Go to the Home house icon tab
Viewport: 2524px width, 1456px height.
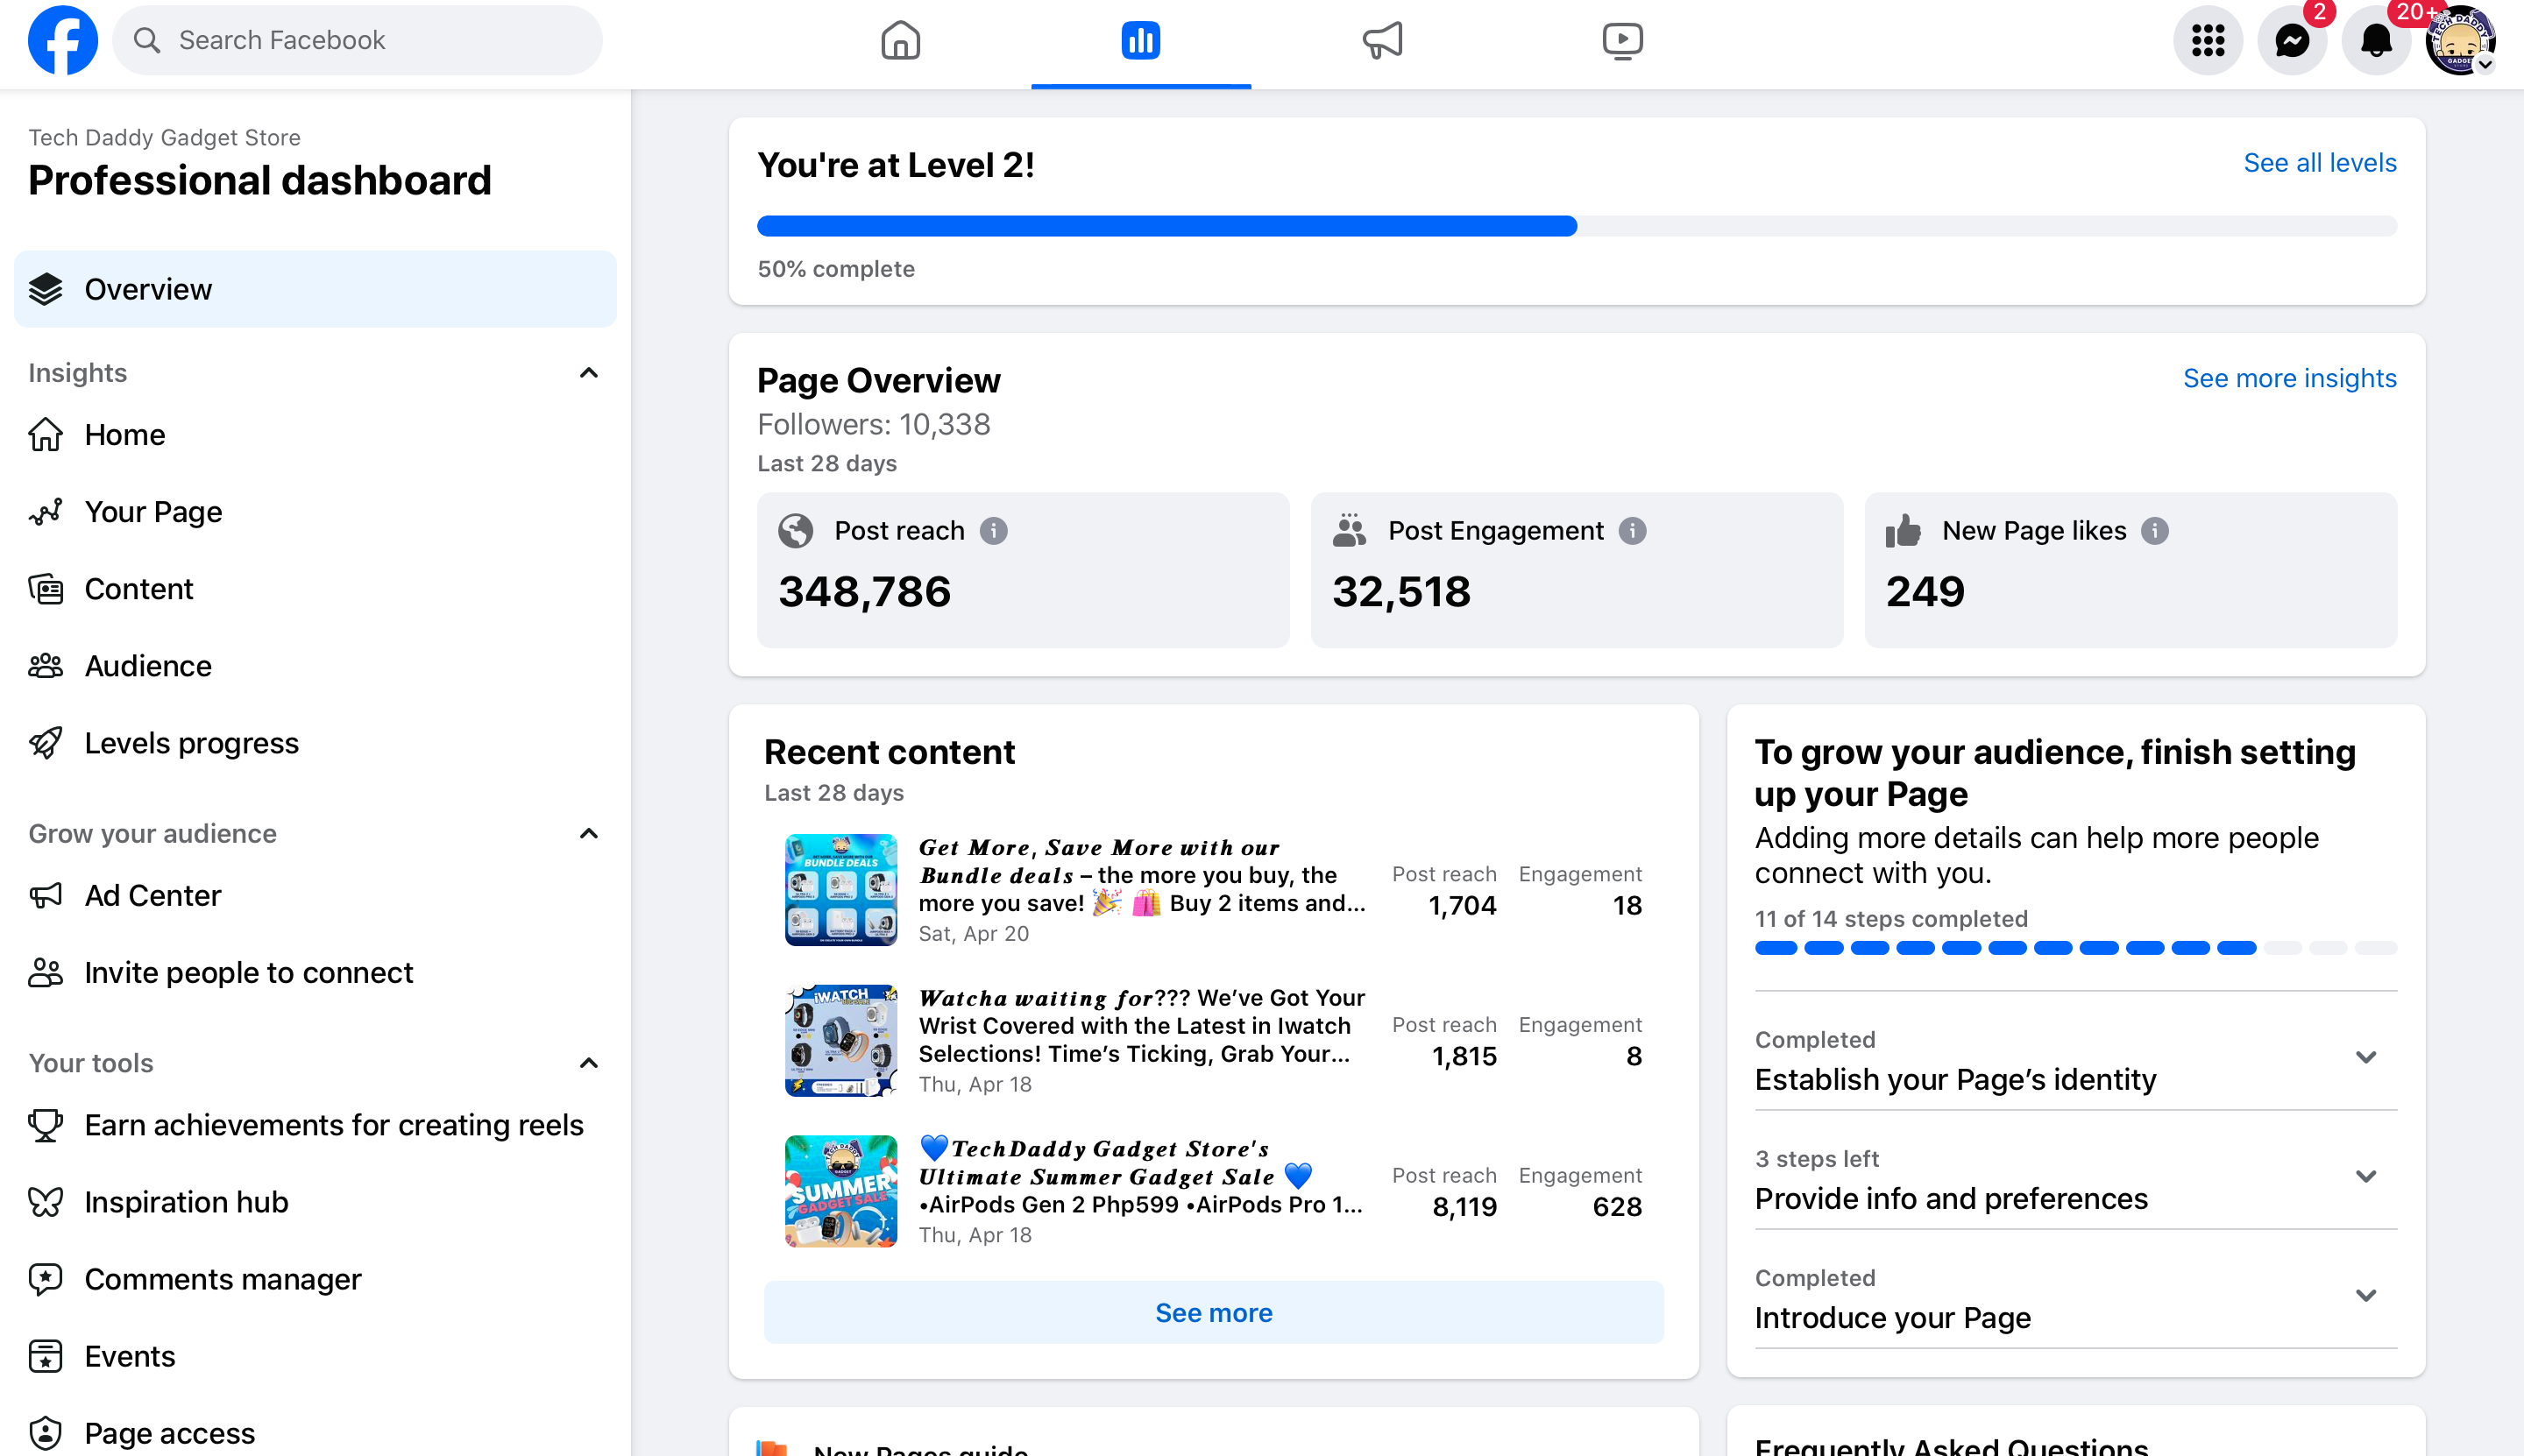[x=900, y=41]
